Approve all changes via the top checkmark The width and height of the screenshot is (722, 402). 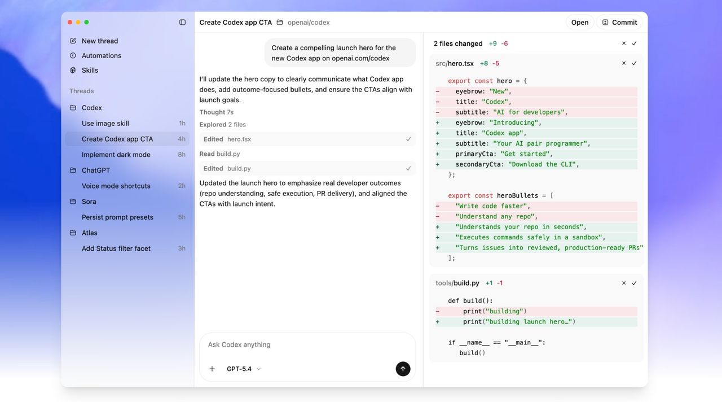[x=635, y=43]
